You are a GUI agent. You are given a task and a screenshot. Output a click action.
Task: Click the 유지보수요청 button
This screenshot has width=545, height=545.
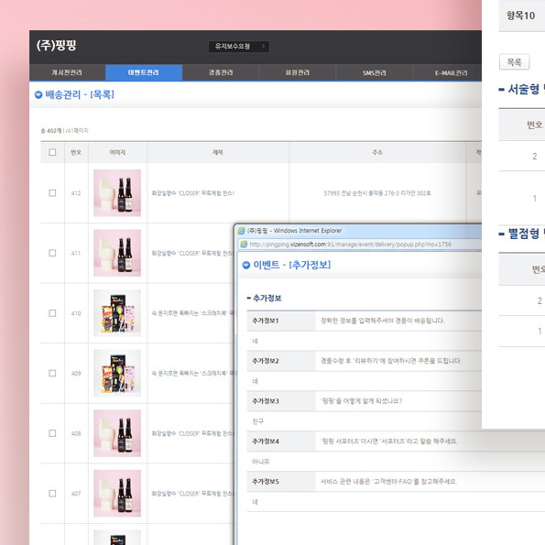coord(239,46)
